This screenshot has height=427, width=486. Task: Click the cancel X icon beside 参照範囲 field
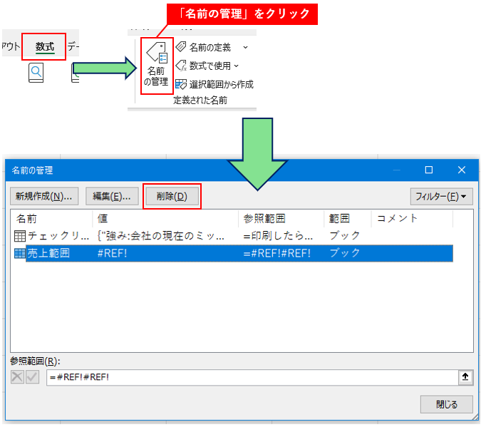pyautogui.click(x=19, y=378)
